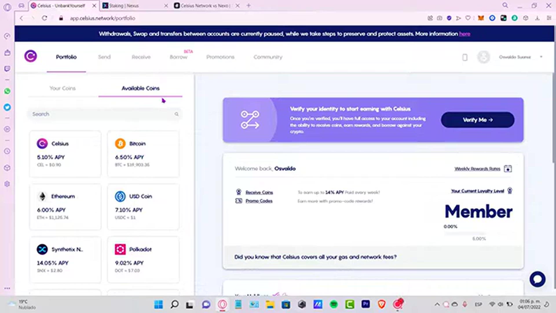The height and width of the screenshot is (313, 556).
Task: Select the Celsius coin card
Action: (65, 154)
